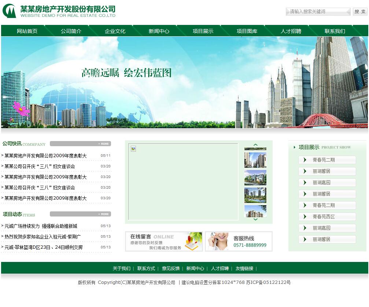The image size is (369, 307).
Task: Open 网站首页 in the navigation bar
Action: tap(27, 31)
